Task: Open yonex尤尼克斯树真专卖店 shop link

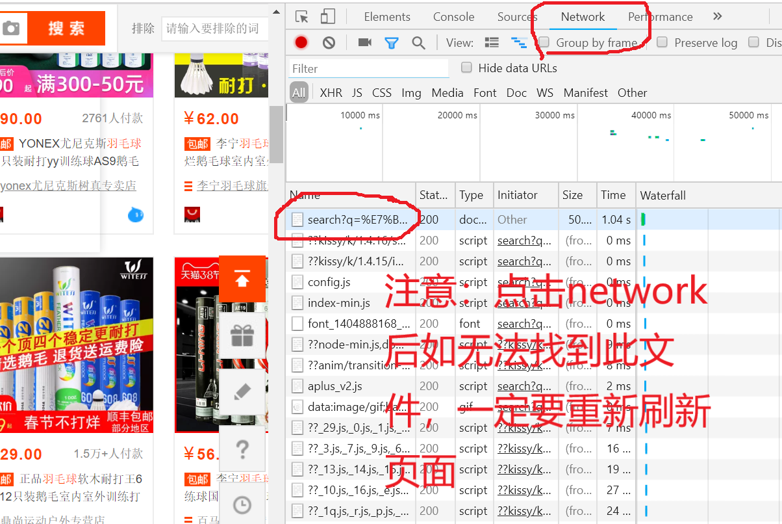Action: tap(68, 186)
